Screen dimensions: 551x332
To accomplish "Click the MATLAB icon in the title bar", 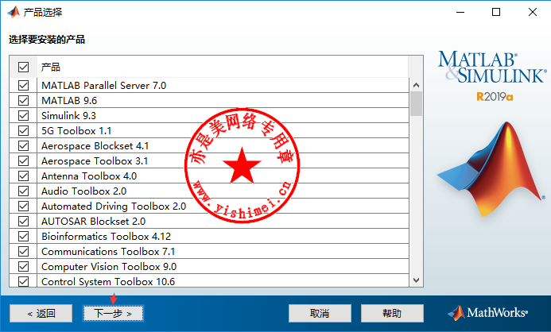I will (14, 12).
